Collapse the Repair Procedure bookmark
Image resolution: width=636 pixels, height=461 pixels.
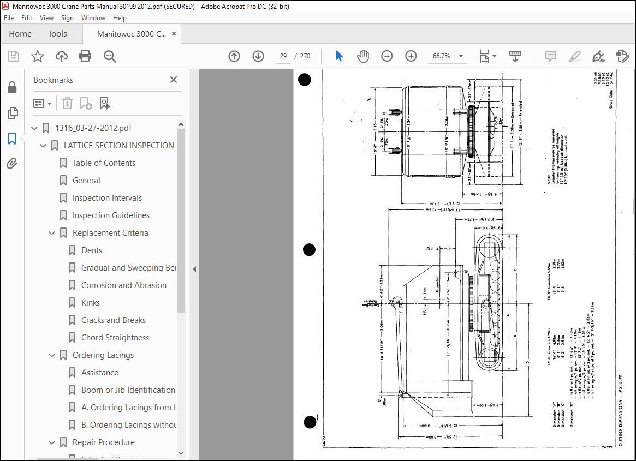(52, 442)
